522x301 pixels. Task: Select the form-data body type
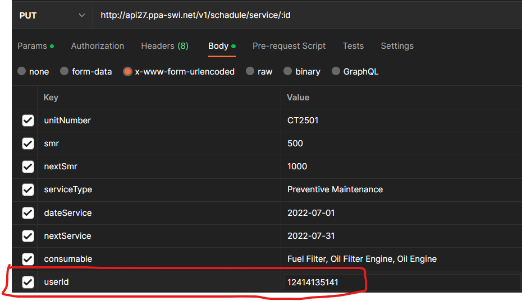65,71
